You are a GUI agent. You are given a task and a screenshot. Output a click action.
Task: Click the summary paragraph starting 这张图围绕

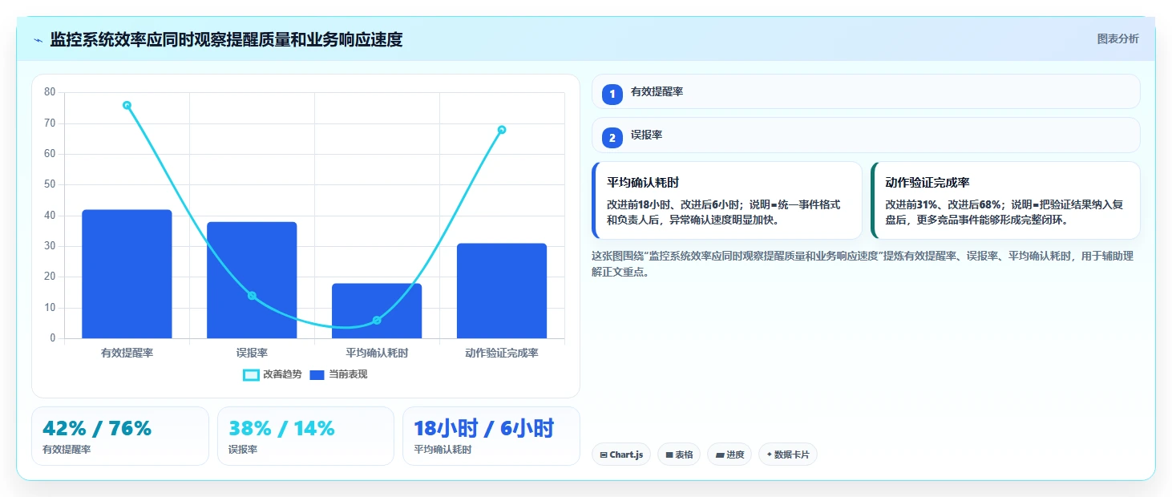[863, 264]
